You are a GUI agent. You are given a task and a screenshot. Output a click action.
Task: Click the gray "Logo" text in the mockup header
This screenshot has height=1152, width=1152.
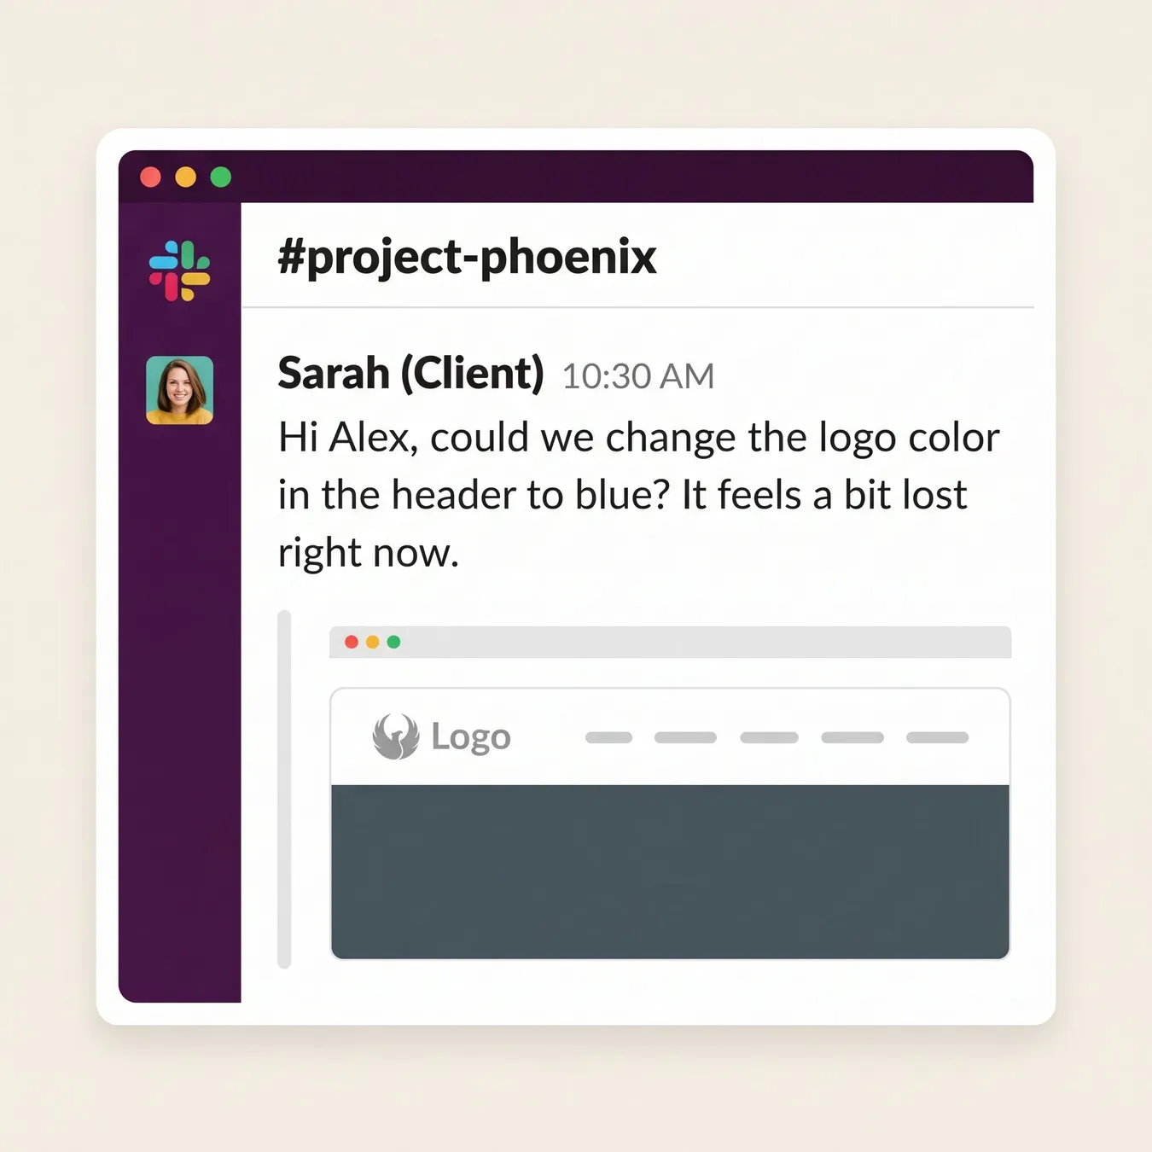pos(471,736)
